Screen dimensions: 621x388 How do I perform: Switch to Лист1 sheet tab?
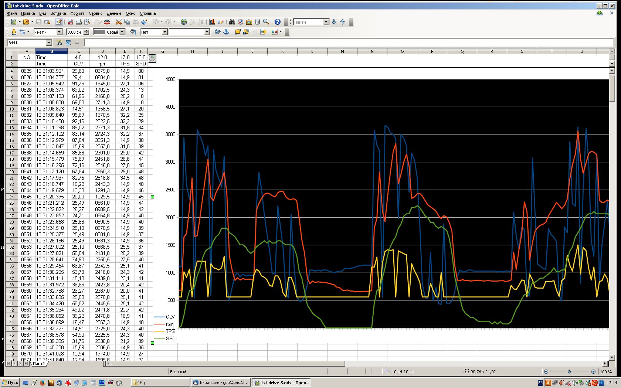coord(39,364)
